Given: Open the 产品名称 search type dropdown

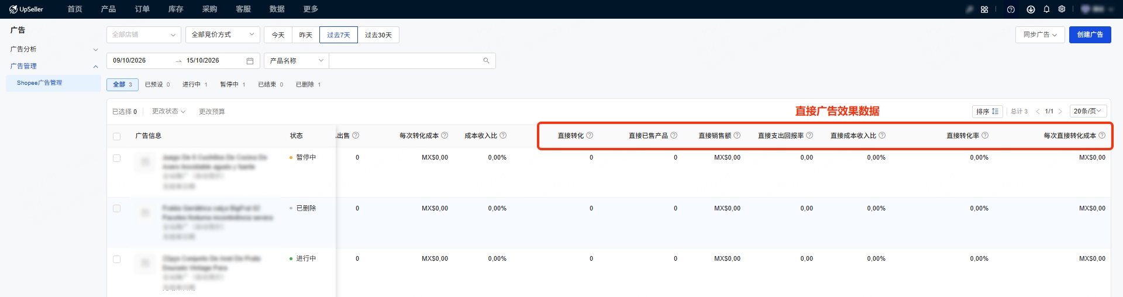Looking at the screenshot, I should (297, 61).
